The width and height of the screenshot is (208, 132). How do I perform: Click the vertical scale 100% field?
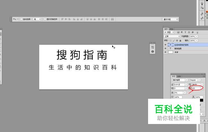tap(178, 97)
